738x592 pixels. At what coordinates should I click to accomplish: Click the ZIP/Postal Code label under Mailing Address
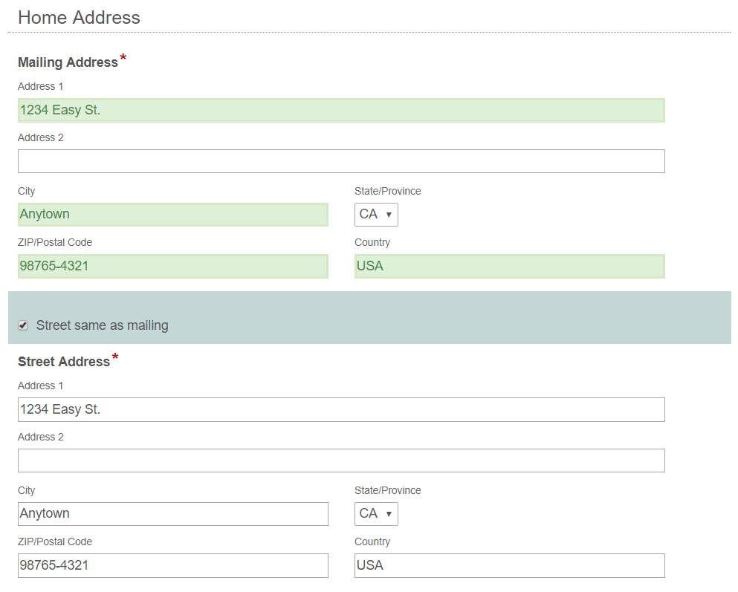tap(55, 242)
